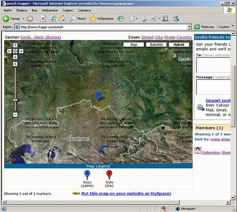237x212 pixels.
Task: Refresh the page via green arrows icon
Action: pyautogui.click(x=53, y=18)
